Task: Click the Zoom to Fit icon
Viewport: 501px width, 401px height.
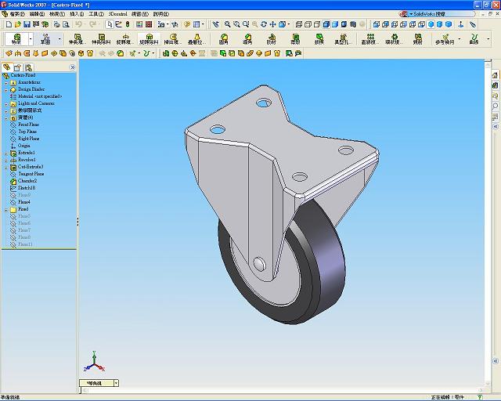Action: [x=227, y=24]
